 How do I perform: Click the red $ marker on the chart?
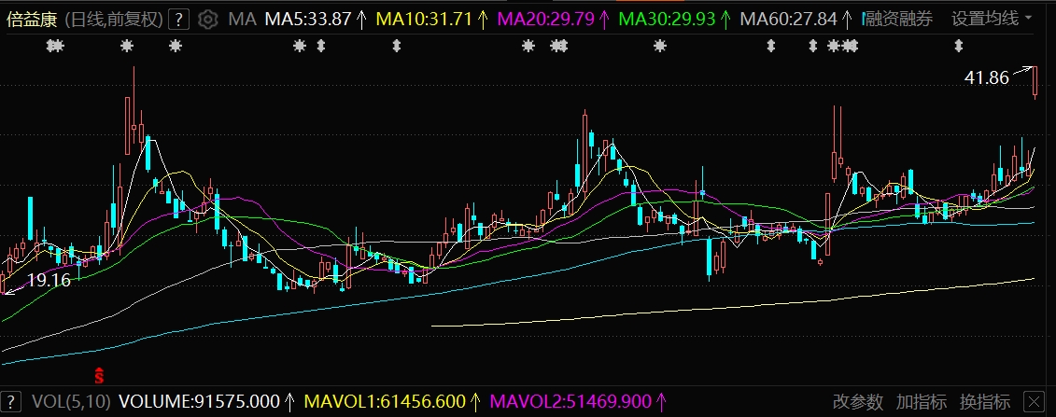98,375
